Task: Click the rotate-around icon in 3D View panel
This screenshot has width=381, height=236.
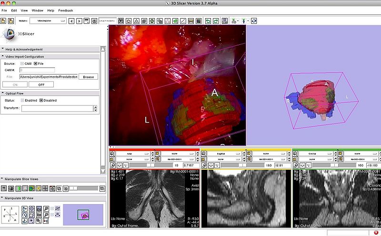Action: pos(25,215)
